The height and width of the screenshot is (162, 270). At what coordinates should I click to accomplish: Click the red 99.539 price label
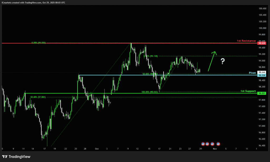[x=262, y=43]
